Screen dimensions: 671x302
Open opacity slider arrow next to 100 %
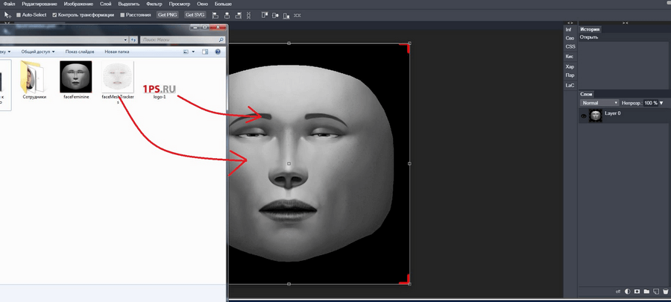(x=661, y=103)
